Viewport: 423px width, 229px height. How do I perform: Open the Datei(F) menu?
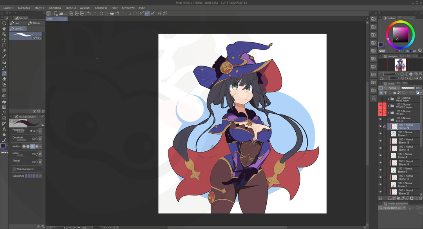(8, 8)
